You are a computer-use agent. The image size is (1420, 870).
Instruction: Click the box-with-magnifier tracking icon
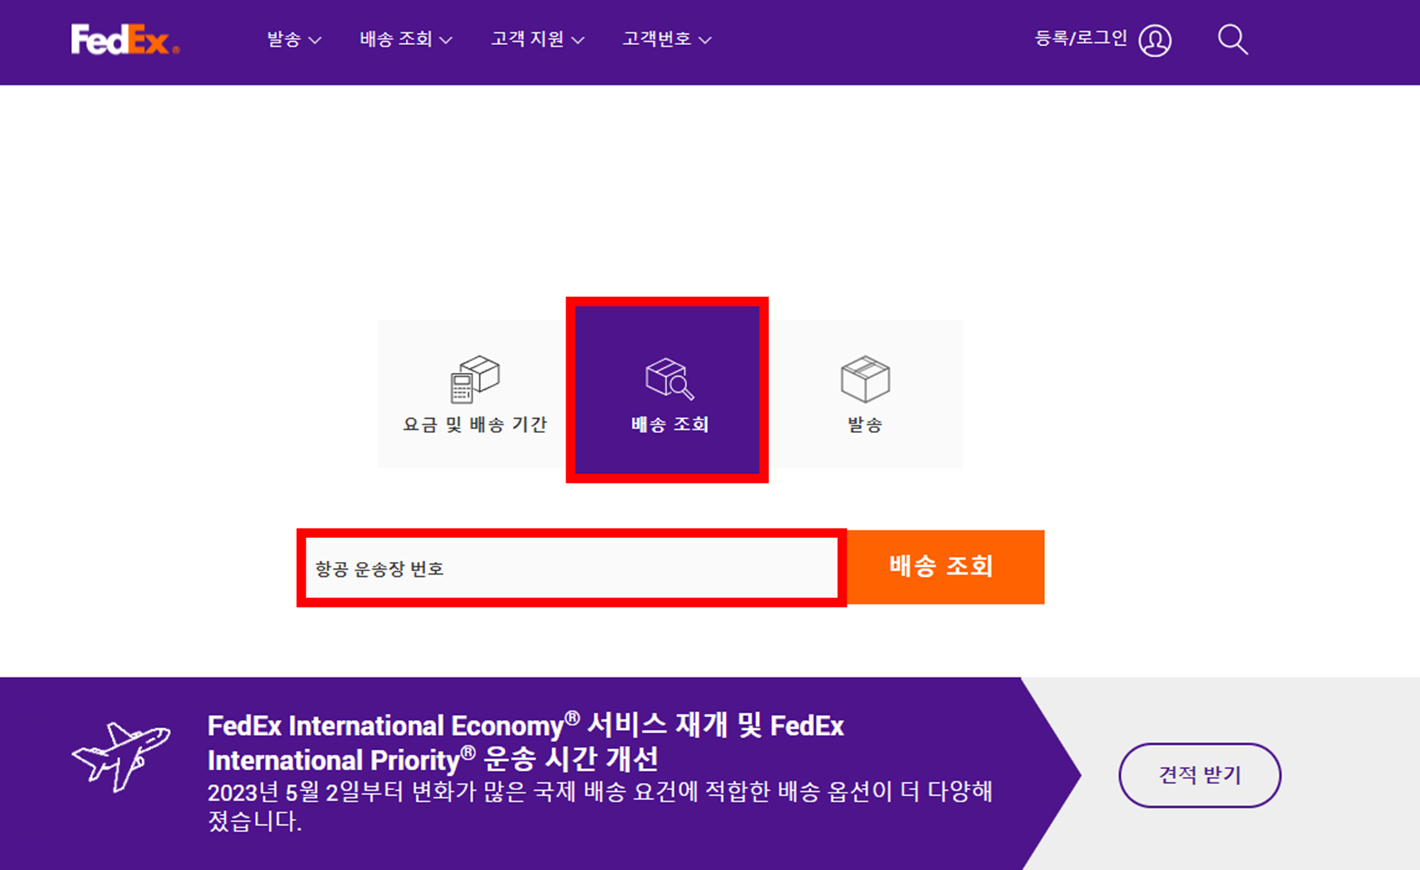pyautogui.click(x=667, y=379)
